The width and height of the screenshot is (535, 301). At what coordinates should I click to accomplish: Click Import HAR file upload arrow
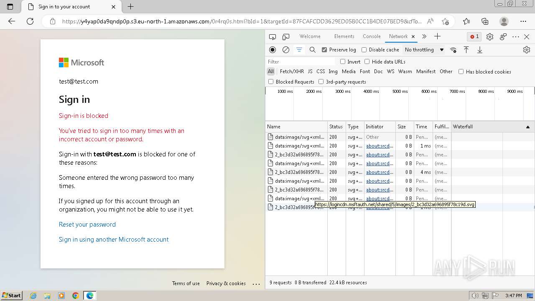466,50
